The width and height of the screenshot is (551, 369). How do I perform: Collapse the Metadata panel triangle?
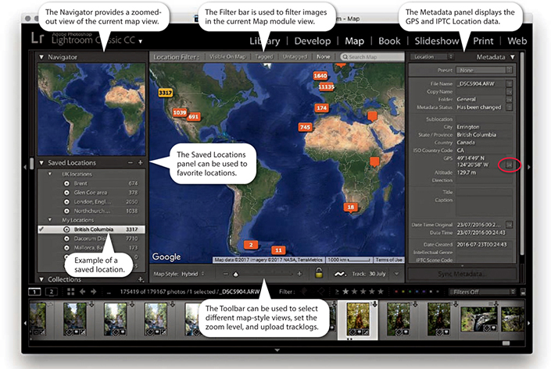coord(513,57)
